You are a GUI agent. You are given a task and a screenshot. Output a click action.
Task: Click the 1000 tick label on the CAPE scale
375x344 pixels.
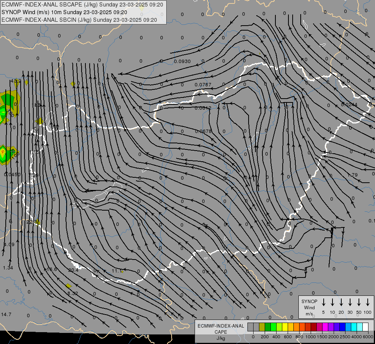[310, 337]
